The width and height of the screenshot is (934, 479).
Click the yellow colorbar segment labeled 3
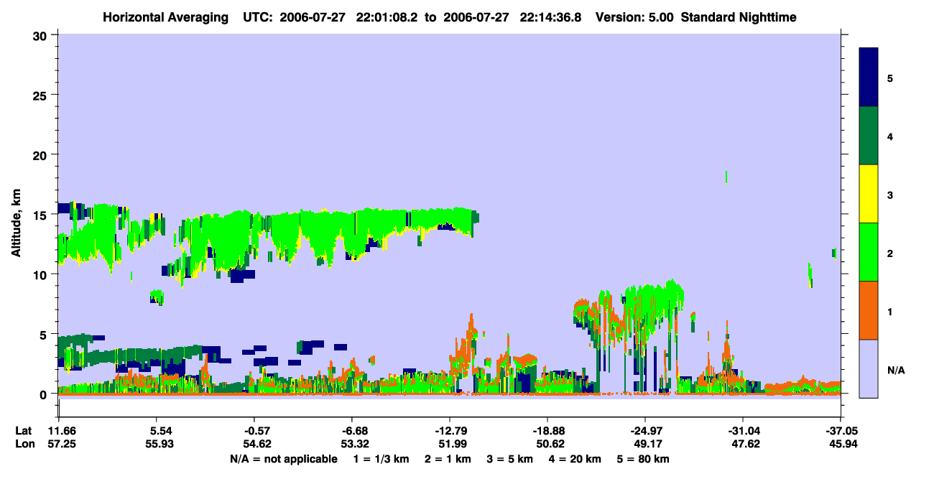point(869,194)
